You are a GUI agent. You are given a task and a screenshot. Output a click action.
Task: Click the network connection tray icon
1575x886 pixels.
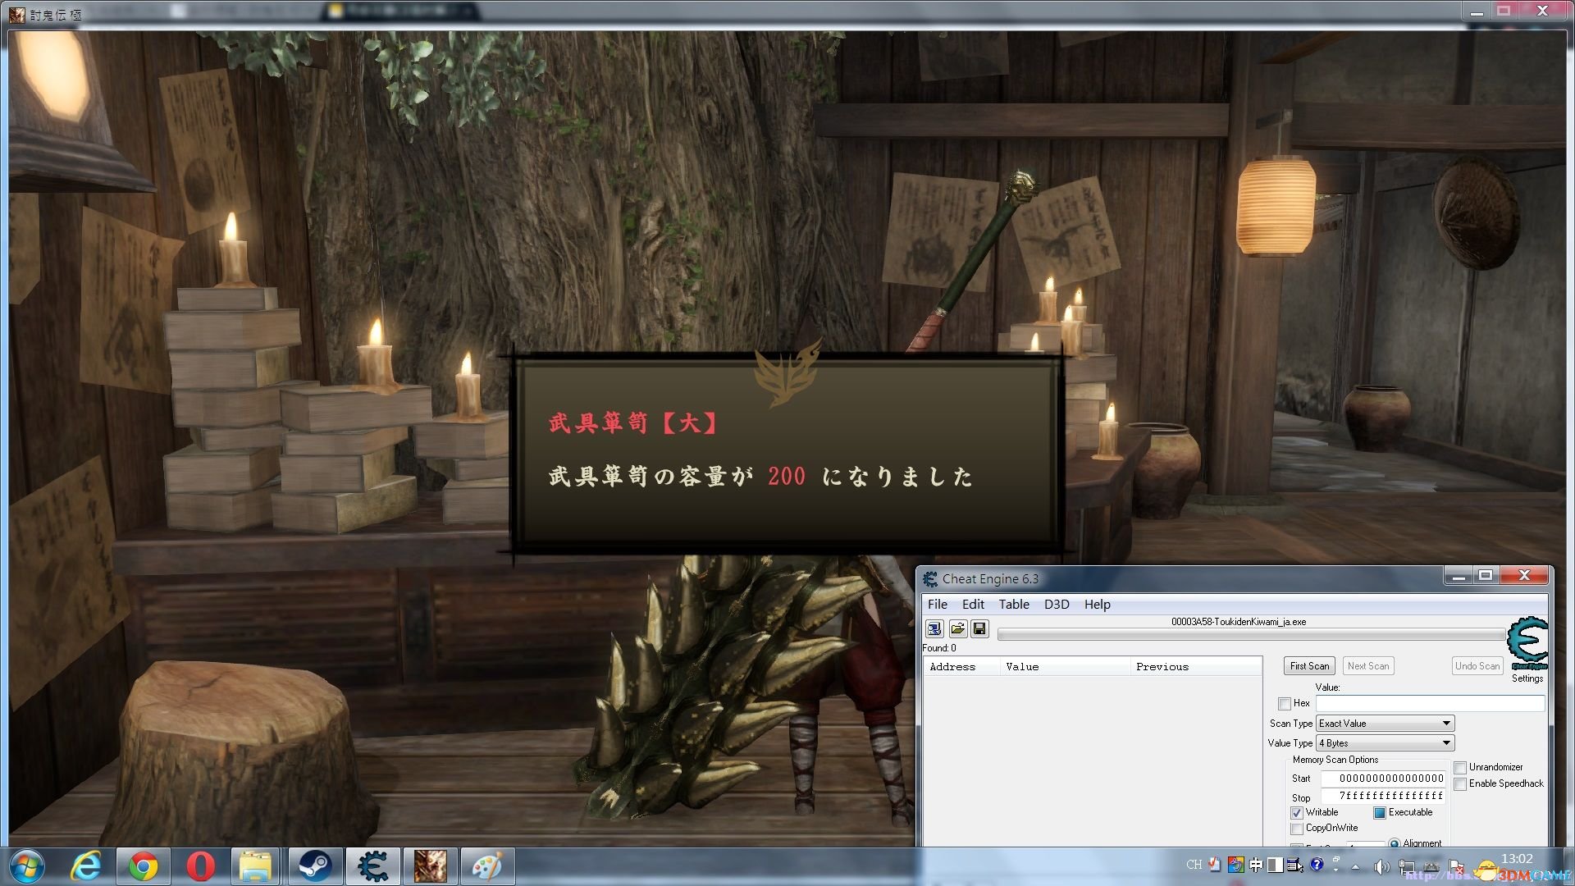point(1407,866)
